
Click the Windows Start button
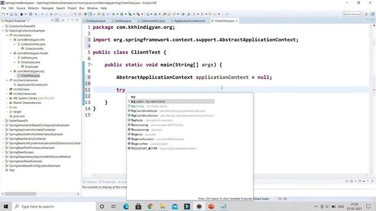click(x=6, y=206)
